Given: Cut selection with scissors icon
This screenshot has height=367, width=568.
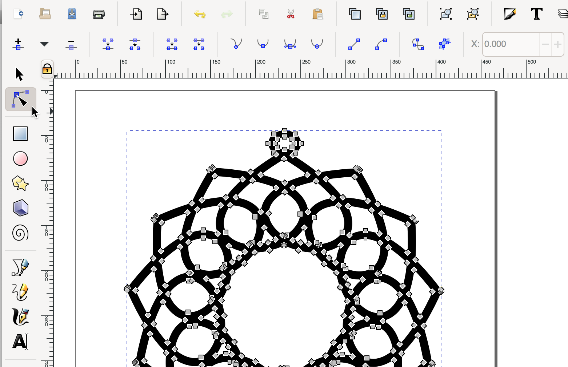Looking at the screenshot, I should (291, 15).
